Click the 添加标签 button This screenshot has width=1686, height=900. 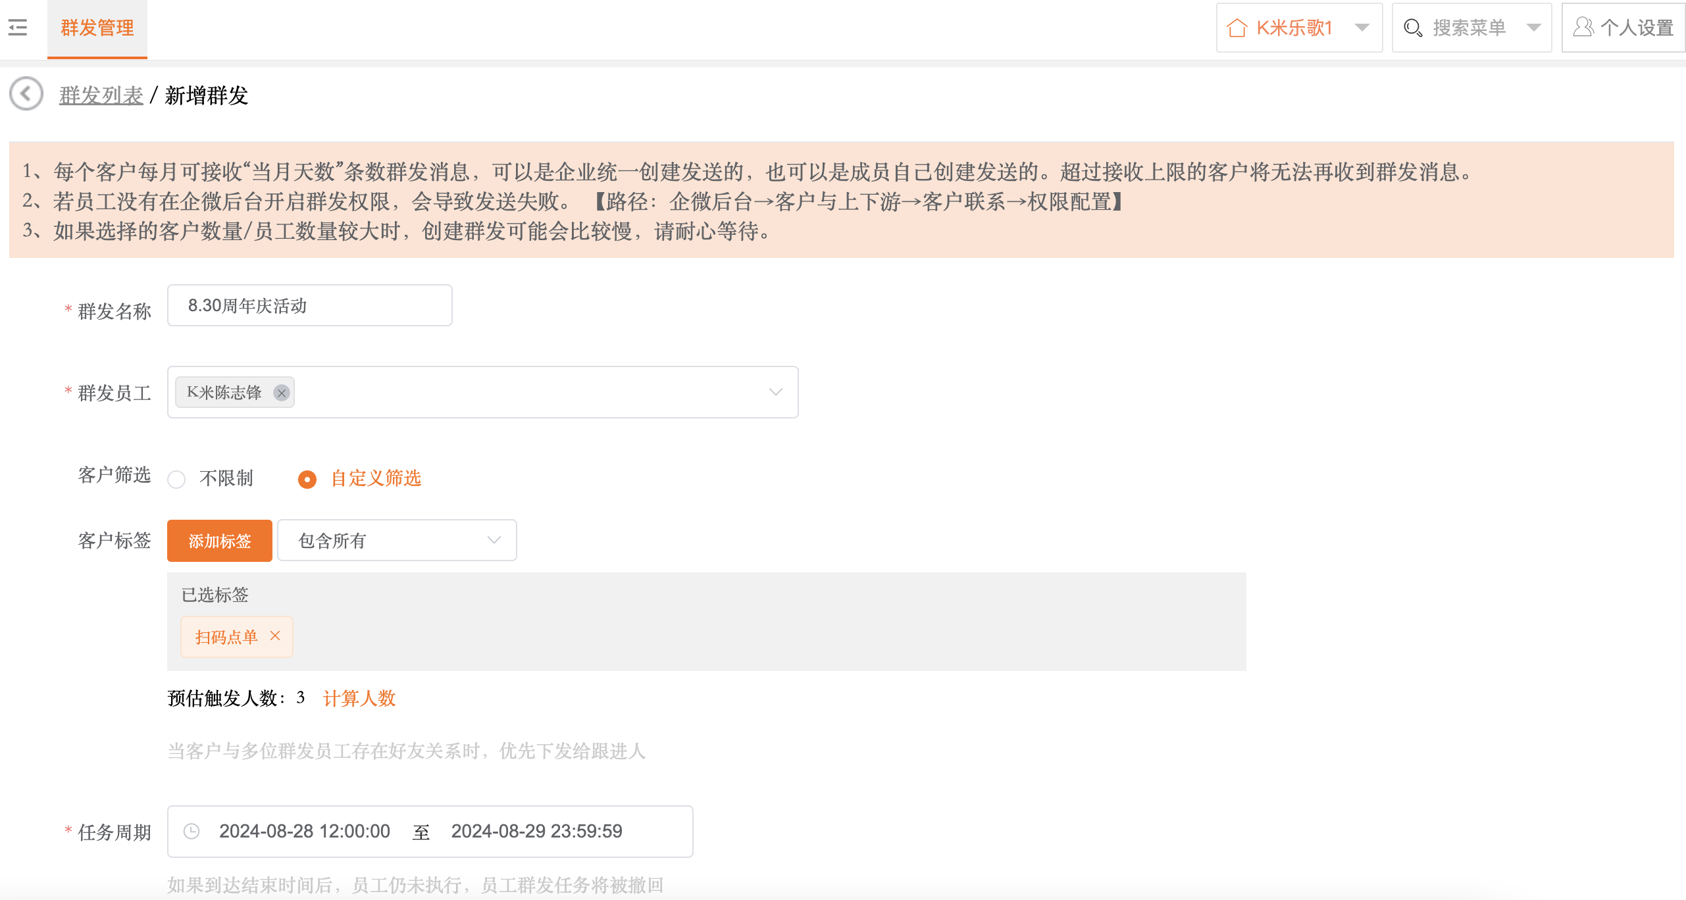(x=220, y=540)
